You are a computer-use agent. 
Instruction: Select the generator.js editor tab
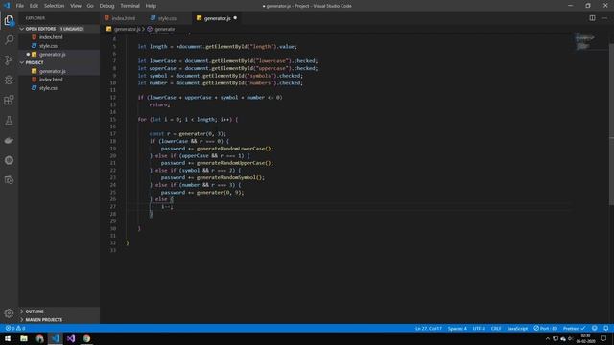(217, 18)
